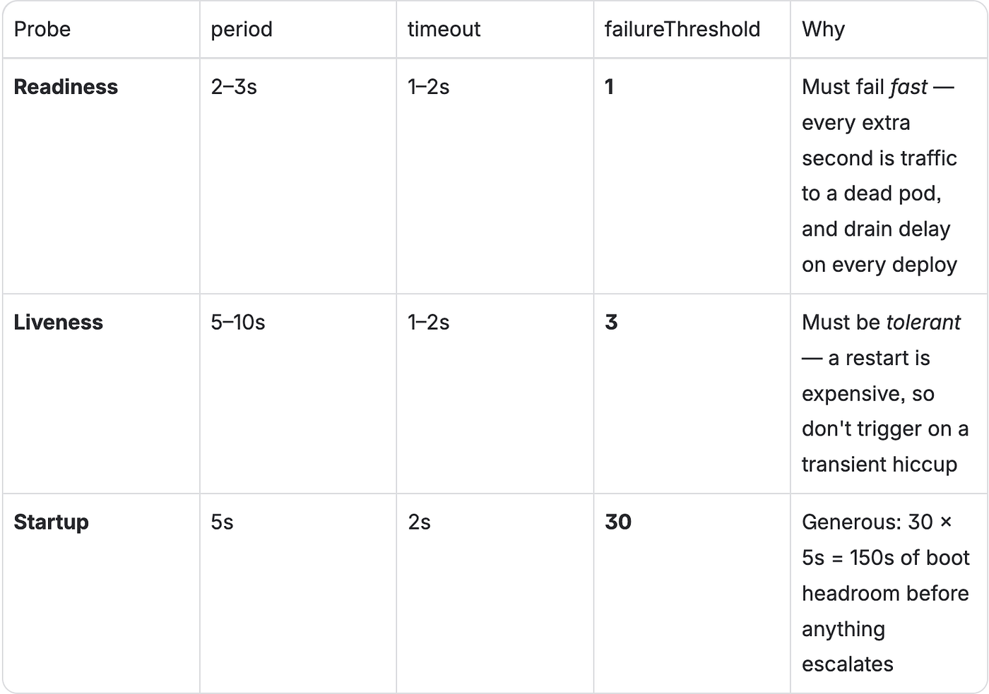Click Liveness failureThreshold value 3
The width and height of the screenshot is (989, 694).
[612, 323]
